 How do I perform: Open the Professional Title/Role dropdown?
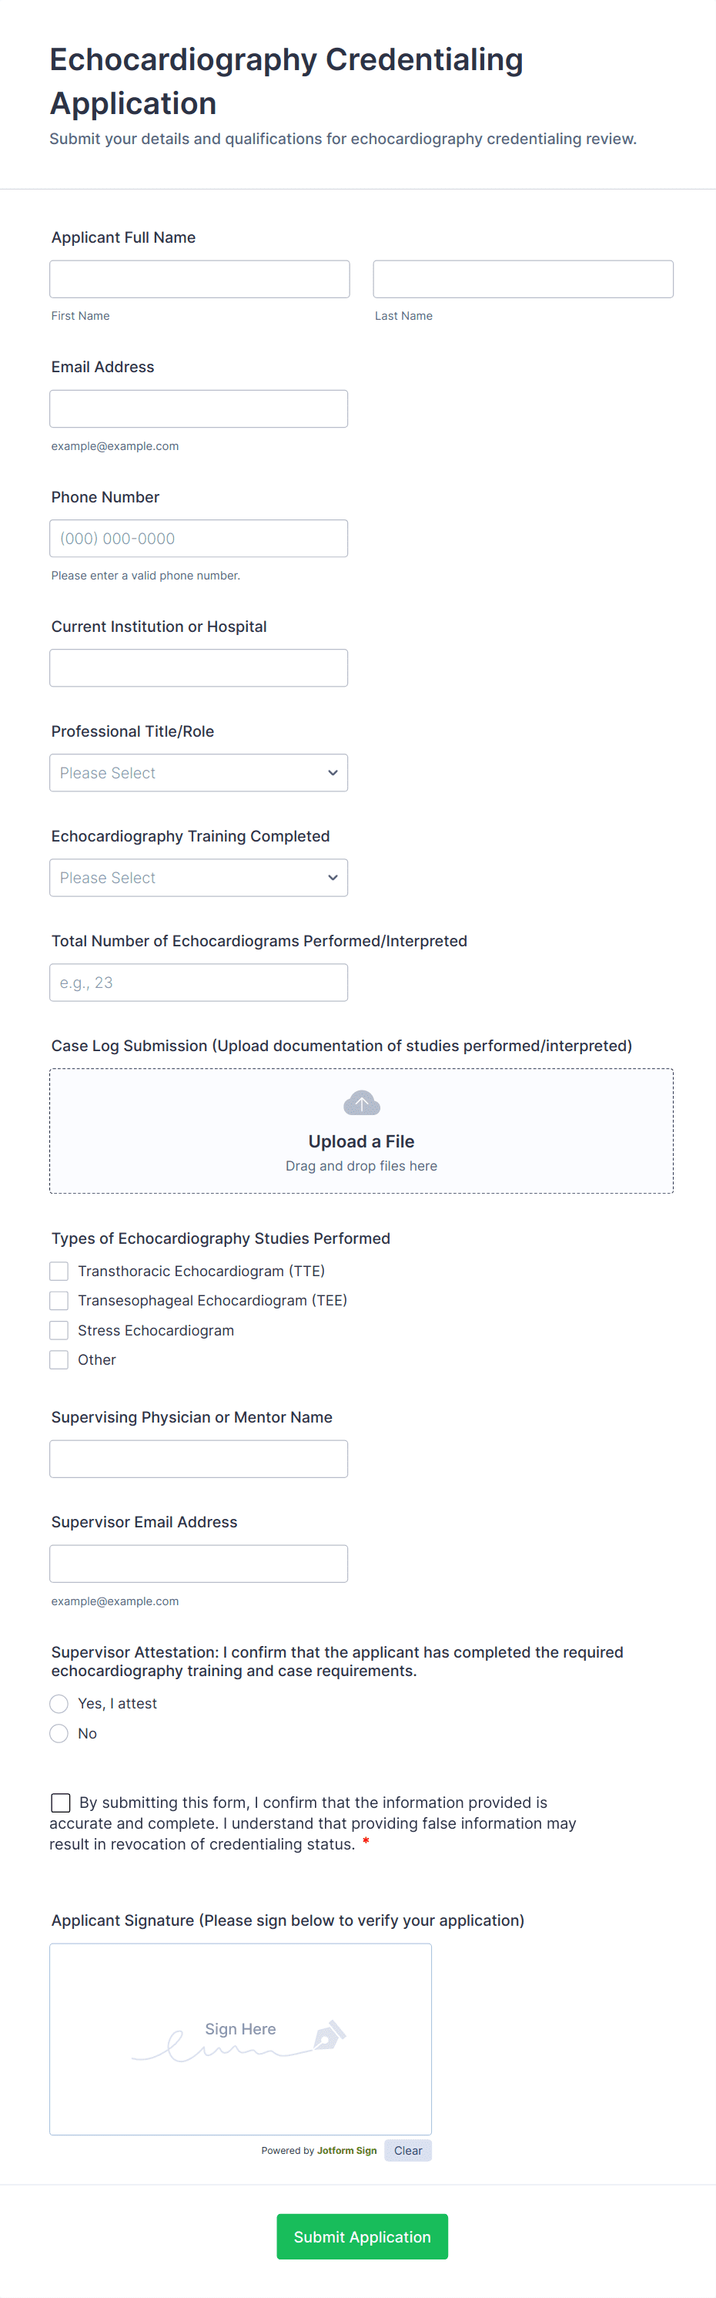tap(198, 772)
